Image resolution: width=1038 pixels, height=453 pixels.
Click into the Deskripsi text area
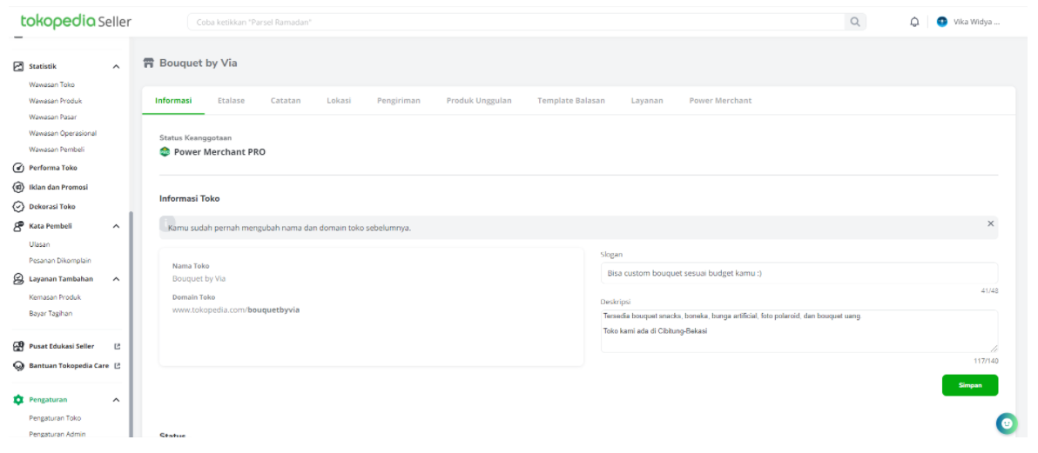point(799,330)
